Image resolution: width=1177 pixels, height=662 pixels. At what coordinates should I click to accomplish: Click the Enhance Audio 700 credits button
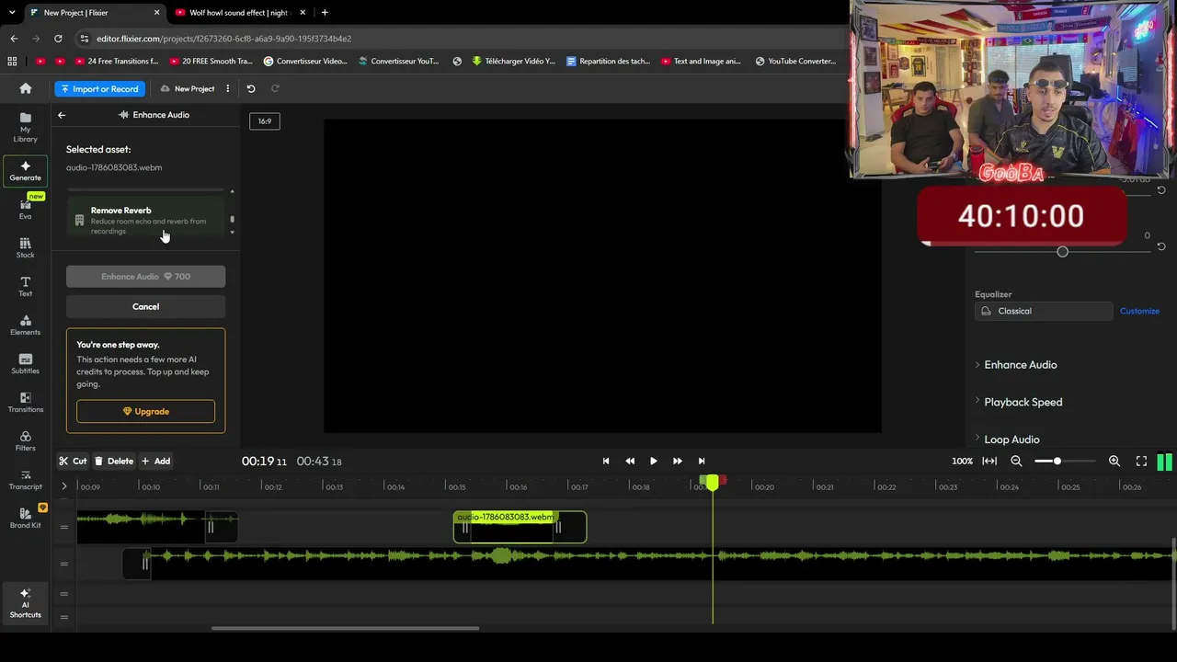[x=145, y=277]
